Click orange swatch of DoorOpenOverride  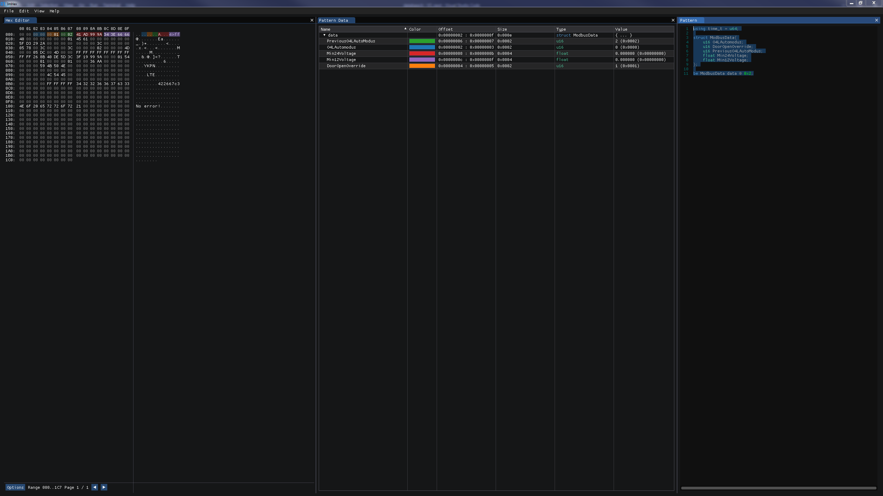click(x=422, y=66)
